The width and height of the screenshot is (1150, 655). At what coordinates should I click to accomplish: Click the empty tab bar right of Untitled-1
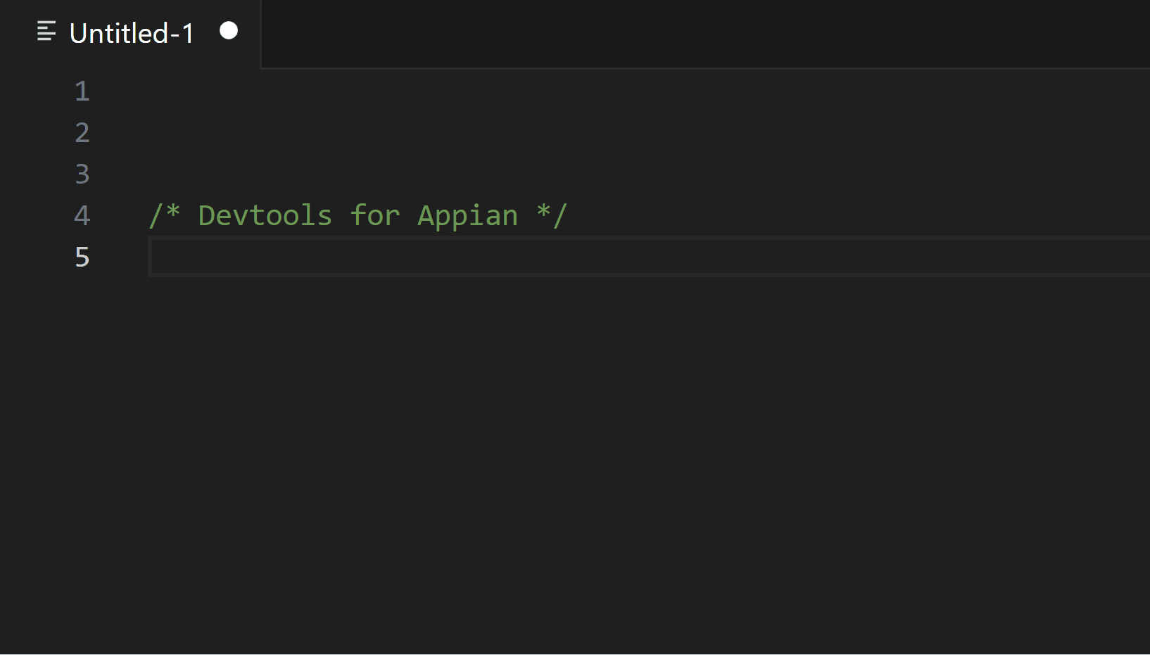pyautogui.click(x=633, y=33)
